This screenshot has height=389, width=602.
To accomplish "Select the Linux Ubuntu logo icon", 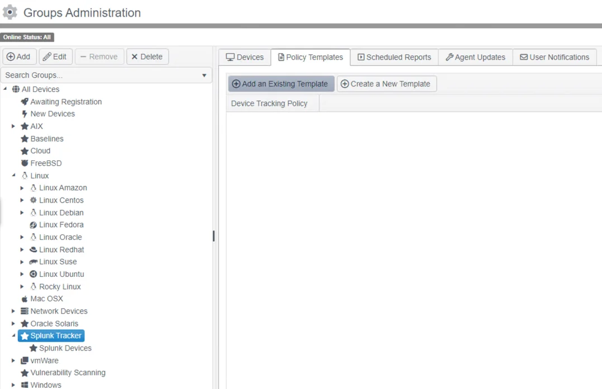I will point(34,274).
